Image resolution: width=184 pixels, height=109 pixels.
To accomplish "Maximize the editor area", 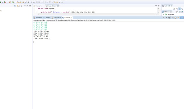I will point(159,6).
